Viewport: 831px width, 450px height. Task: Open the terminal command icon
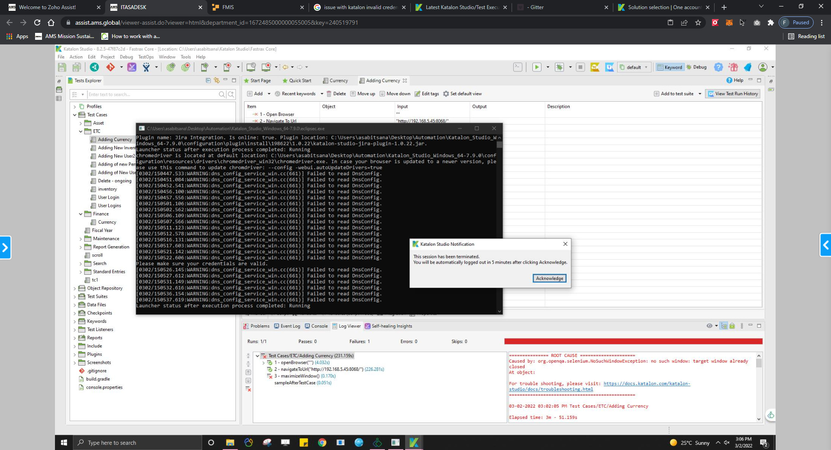(x=518, y=67)
